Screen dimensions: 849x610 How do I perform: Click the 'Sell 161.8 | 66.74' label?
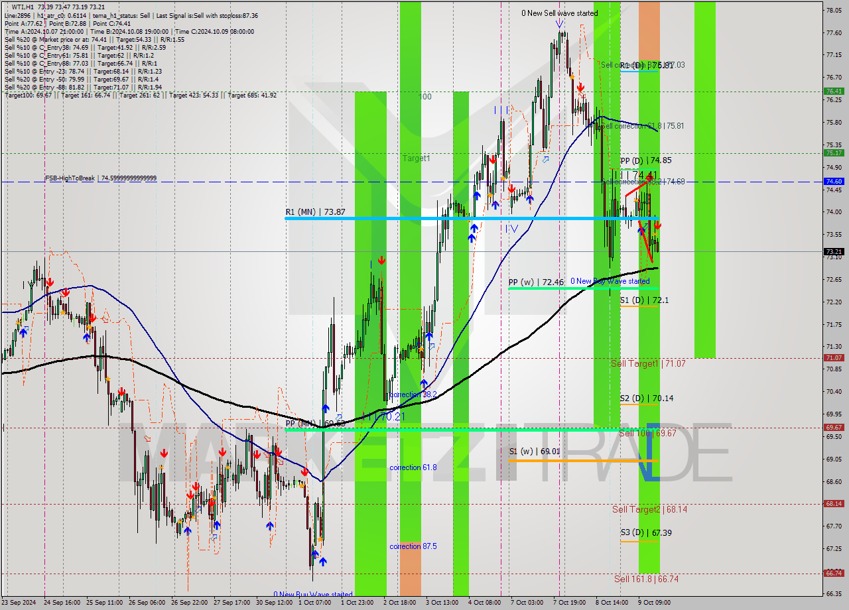click(x=646, y=579)
